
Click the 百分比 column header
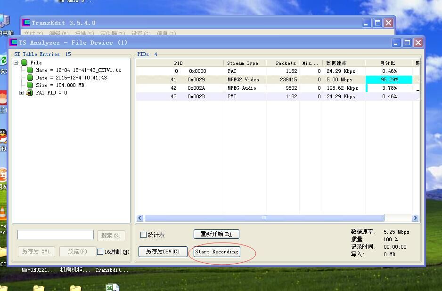pos(389,63)
